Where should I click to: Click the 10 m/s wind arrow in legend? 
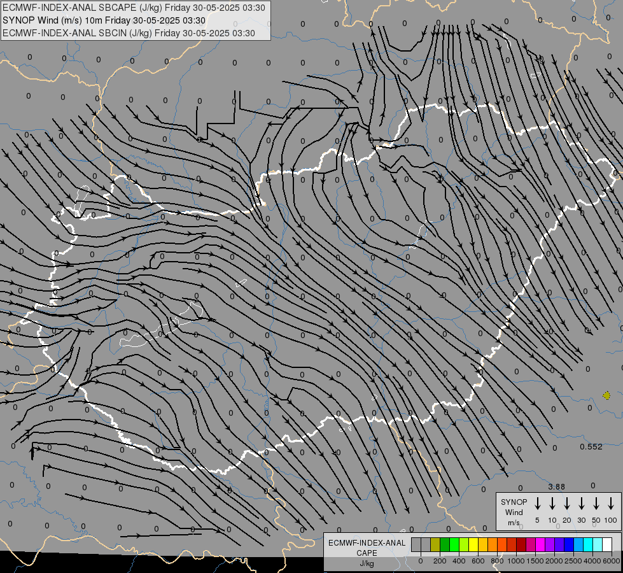(x=552, y=503)
